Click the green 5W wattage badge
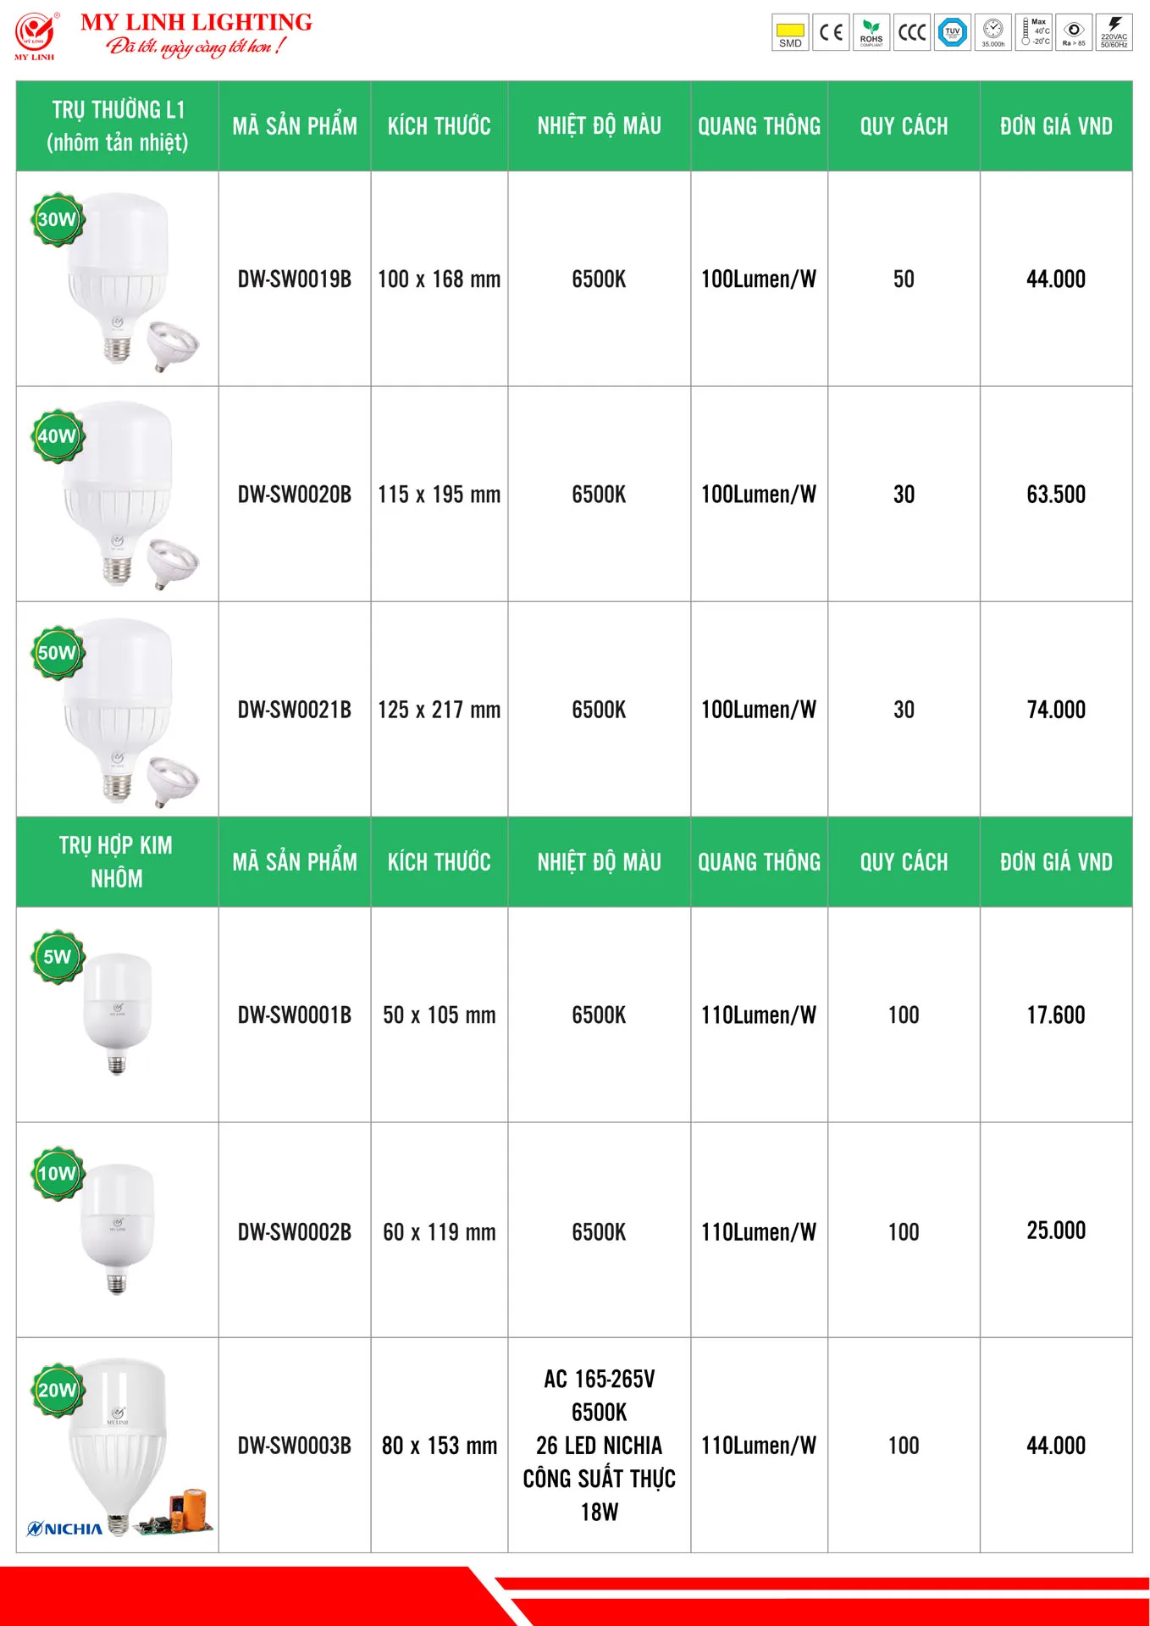This screenshot has height=1626, width=1150. tap(57, 957)
